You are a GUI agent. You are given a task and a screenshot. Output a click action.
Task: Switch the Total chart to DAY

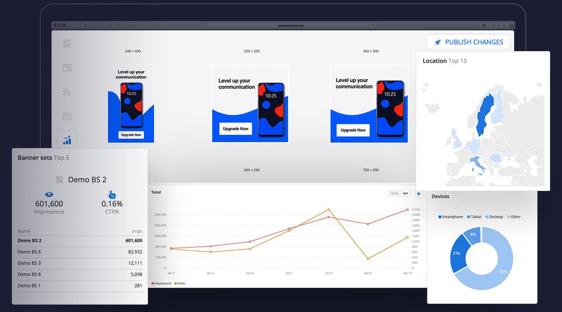(406, 193)
